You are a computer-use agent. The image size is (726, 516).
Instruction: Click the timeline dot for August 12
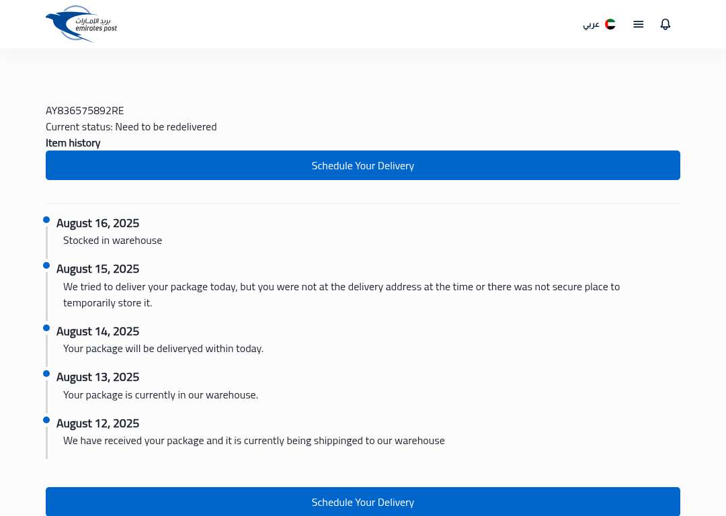coord(46,420)
